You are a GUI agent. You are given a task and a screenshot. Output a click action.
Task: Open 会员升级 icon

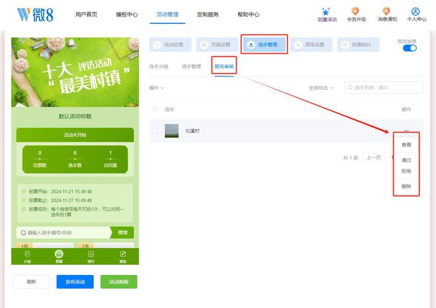coord(355,11)
